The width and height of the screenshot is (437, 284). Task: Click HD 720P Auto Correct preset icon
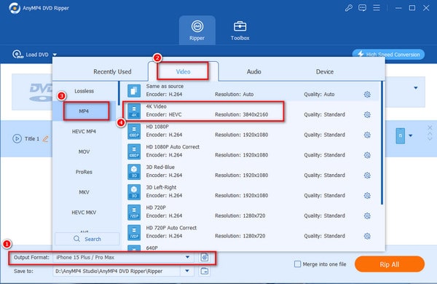[x=134, y=232]
